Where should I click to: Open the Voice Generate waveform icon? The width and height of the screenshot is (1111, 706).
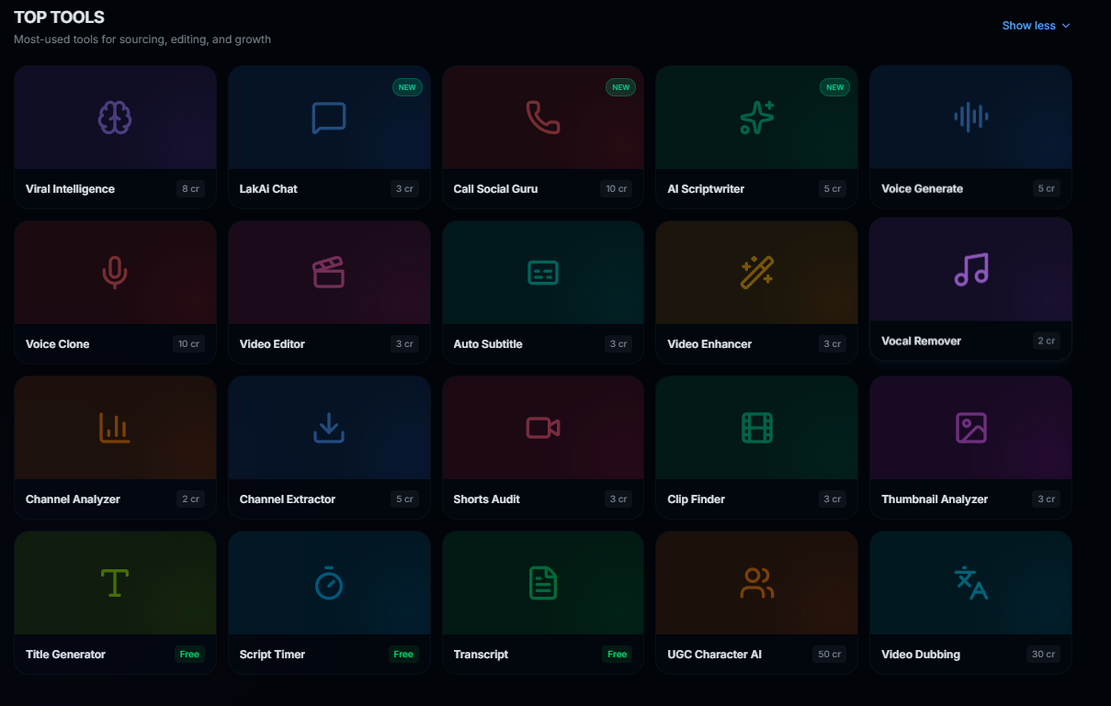click(970, 117)
